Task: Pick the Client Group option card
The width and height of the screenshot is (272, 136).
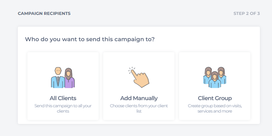Action: (215, 86)
